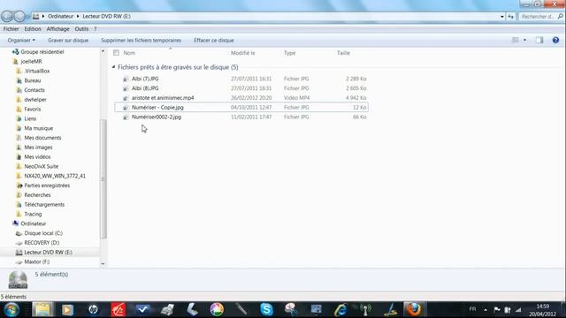The width and height of the screenshot is (566, 318).
Task: Click Lecteur DVD RW (E:) in breadcrumb
Action: (x=106, y=16)
